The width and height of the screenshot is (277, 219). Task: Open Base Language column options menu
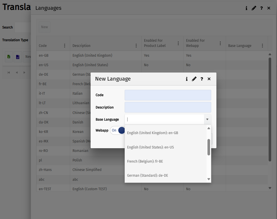coord(262,46)
